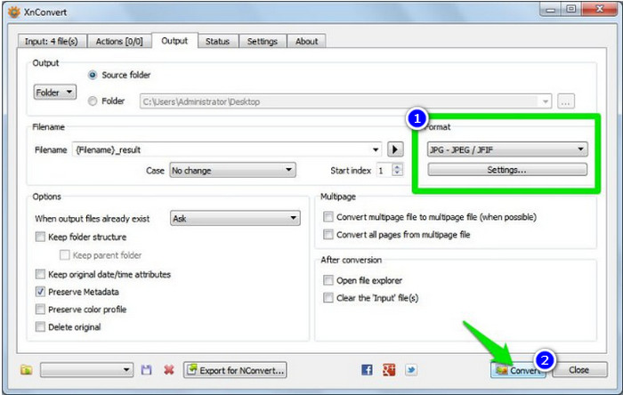Minimize the XnConvert window
Screen dimensions: 623x395
pos(550,10)
